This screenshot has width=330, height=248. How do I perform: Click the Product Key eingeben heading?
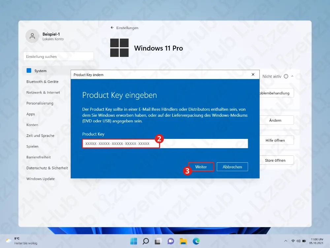(x=119, y=95)
